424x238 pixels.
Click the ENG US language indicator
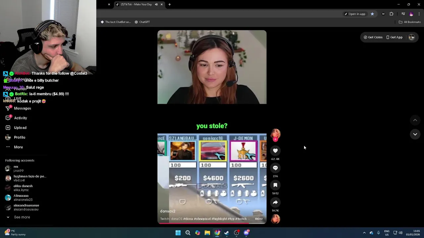pos(387,233)
